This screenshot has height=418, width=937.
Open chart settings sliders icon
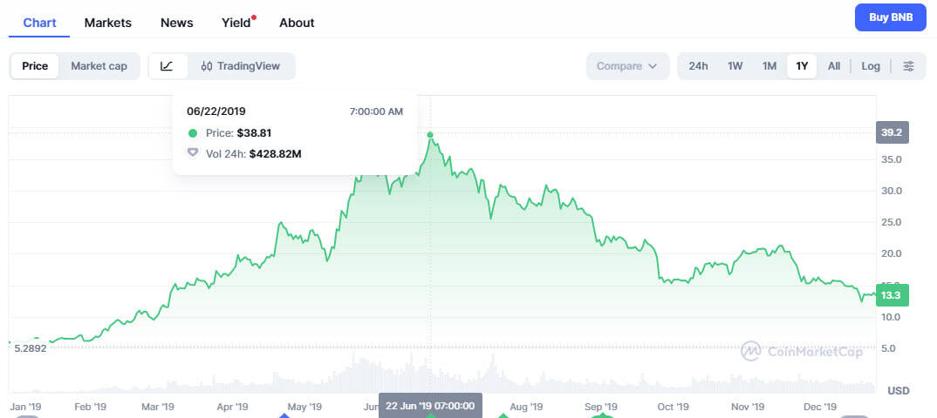point(908,66)
